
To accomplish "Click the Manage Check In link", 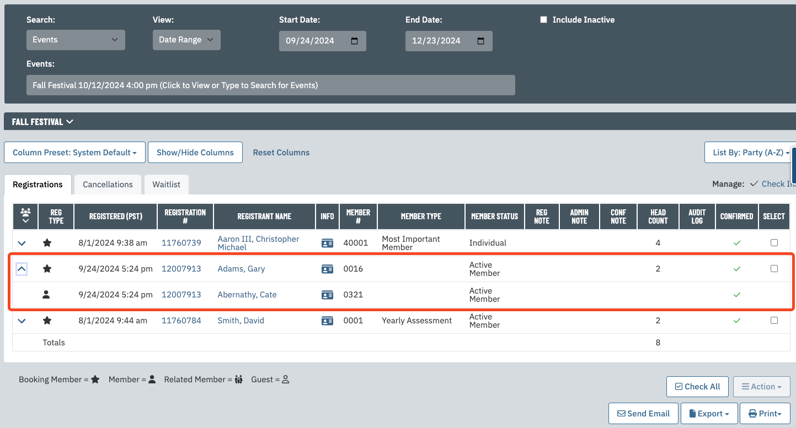I will (x=778, y=184).
